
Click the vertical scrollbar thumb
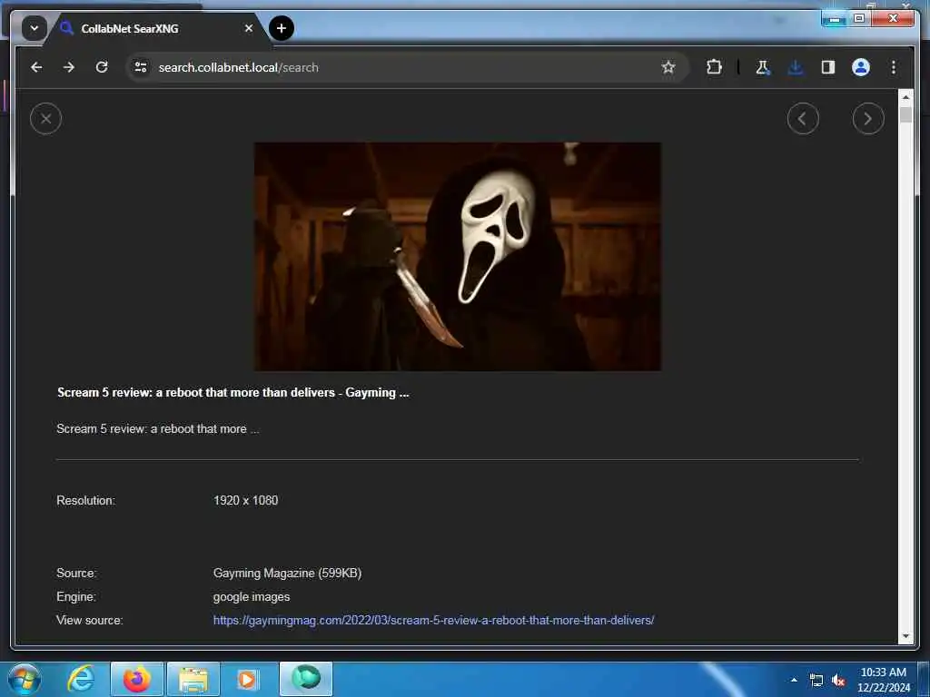905,114
